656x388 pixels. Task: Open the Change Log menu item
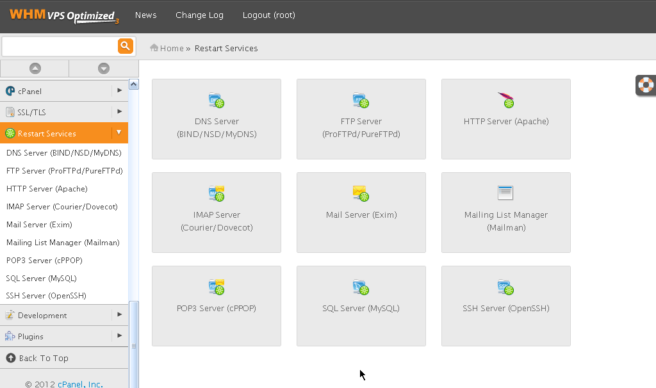[x=200, y=15]
